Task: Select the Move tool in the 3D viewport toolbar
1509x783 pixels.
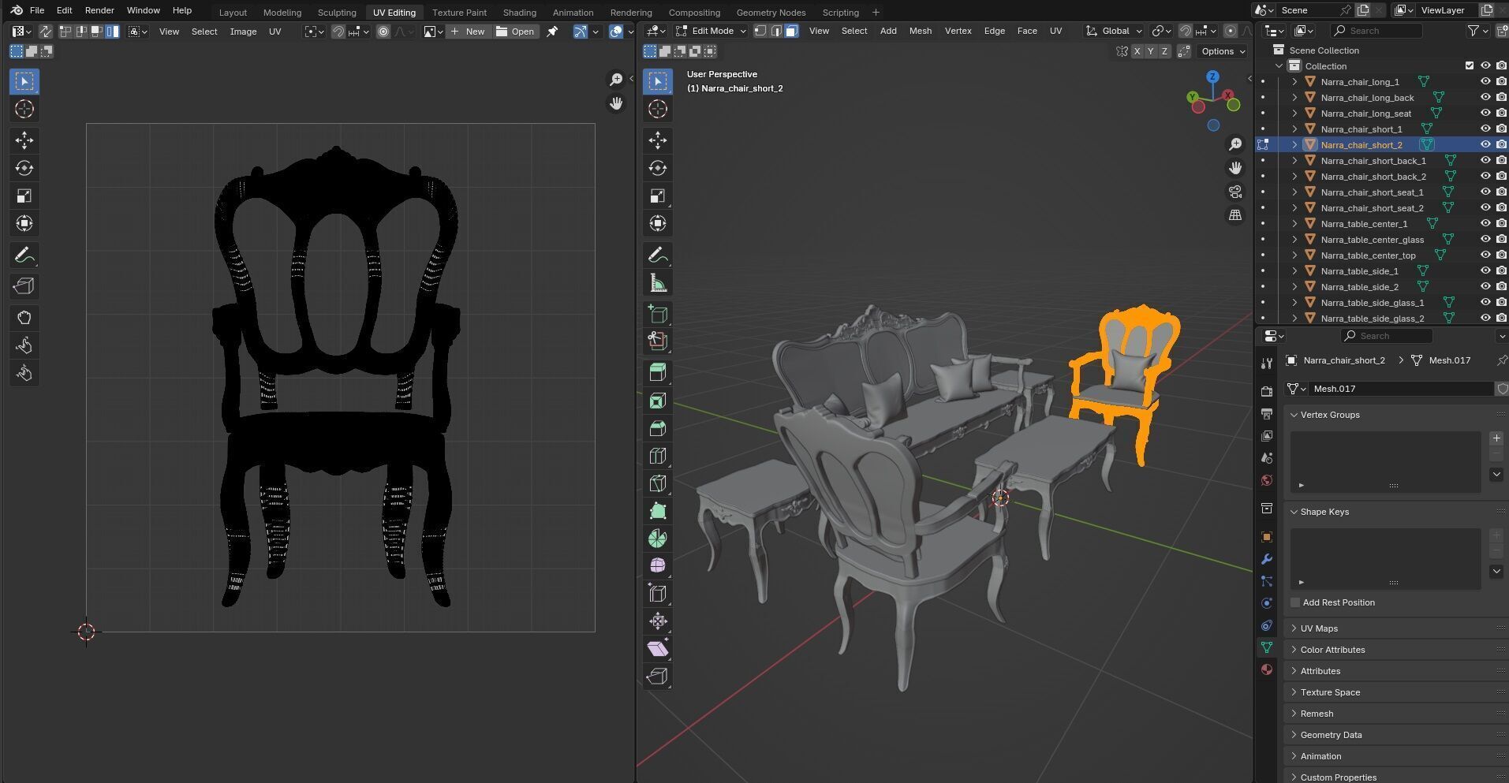Action: click(658, 140)
